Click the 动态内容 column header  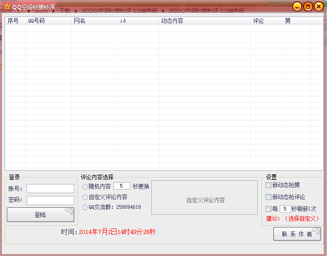point(205,21)
